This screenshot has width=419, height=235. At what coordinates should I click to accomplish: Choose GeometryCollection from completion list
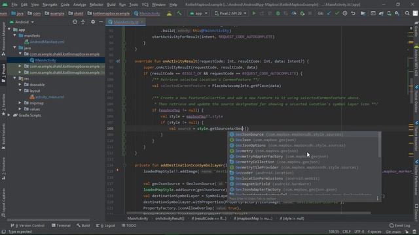tap(303, 162)
